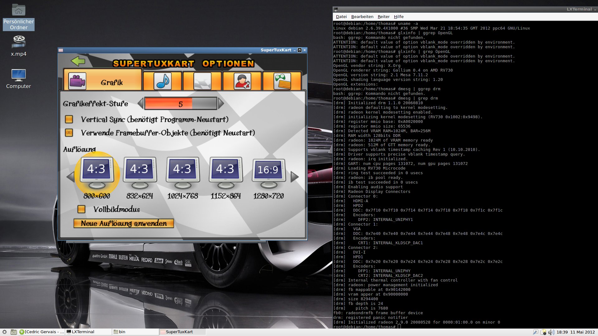Viewport: 598px width, 336px height.
Task: Select the Computer desktop icon
Action: 19,79
